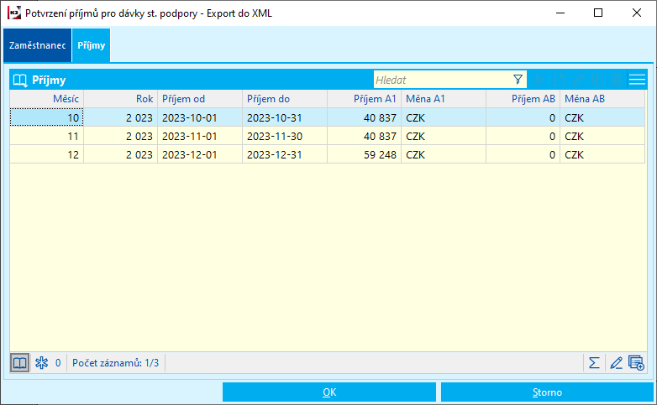
Task: Maximize the export dialog window
Action: tap(598, 13)
